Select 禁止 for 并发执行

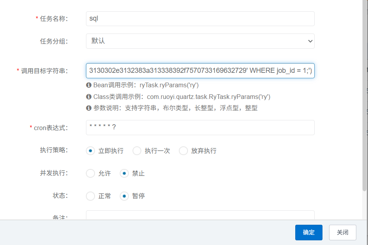(x=124, y=173)
